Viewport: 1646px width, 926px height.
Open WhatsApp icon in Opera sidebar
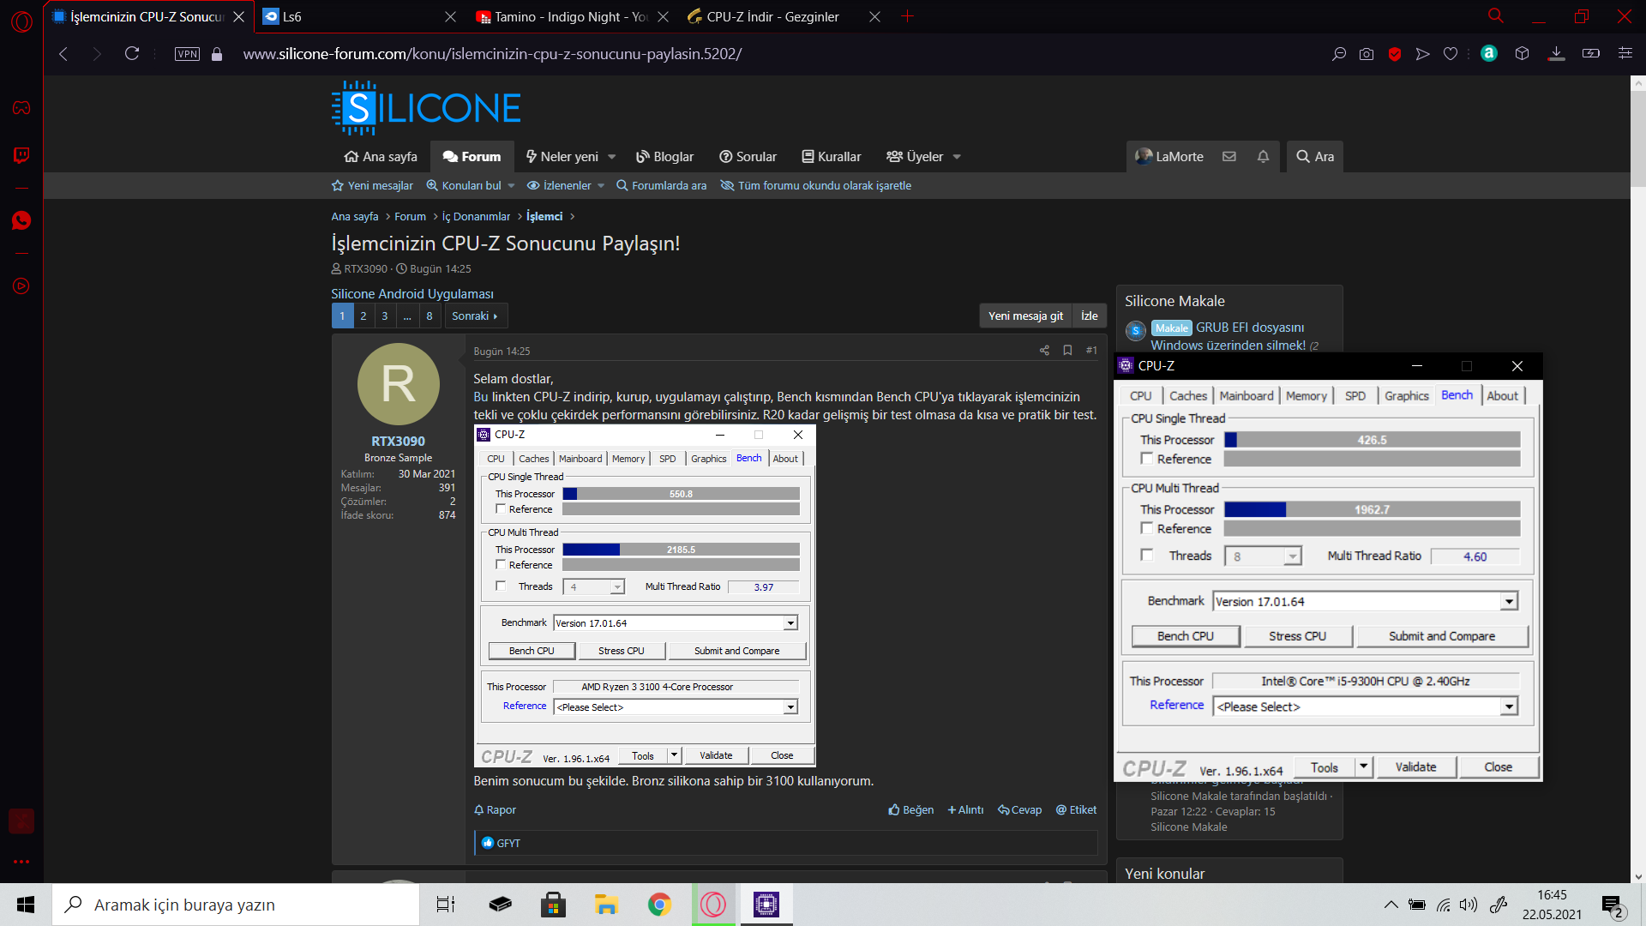pos(21,220)
